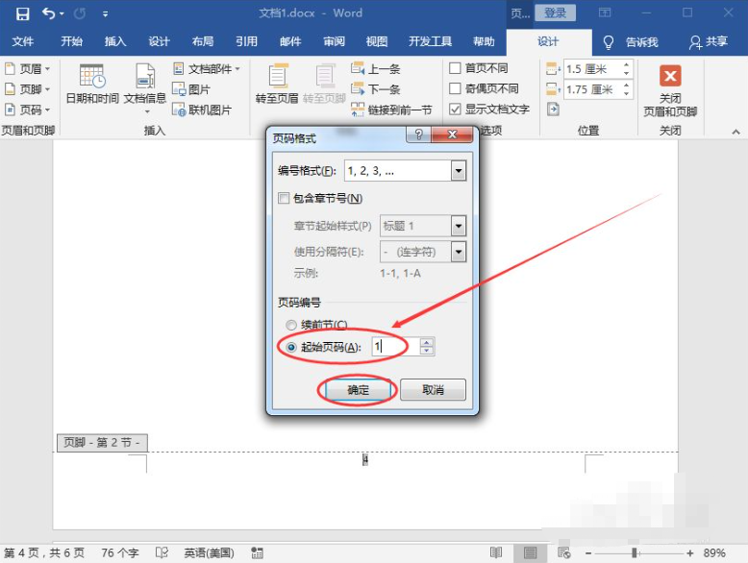Click macro recording status bar icon
Image resolution: width=748 pixels, height=563 pixels.
pyautogui.click(x=257, y=553)
